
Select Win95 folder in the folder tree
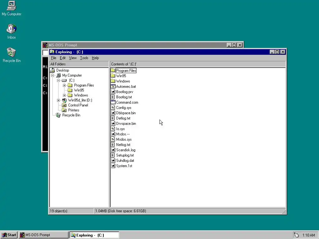pos(79,90)
